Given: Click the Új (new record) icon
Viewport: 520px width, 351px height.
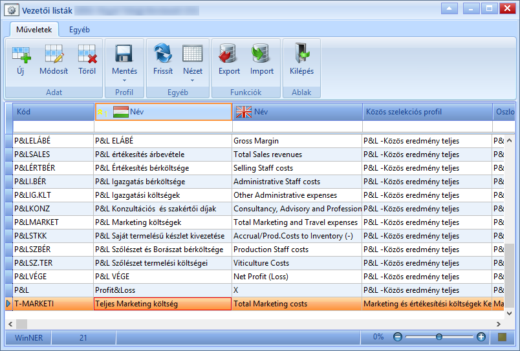Looking at the screenshot, I should 21,54.
